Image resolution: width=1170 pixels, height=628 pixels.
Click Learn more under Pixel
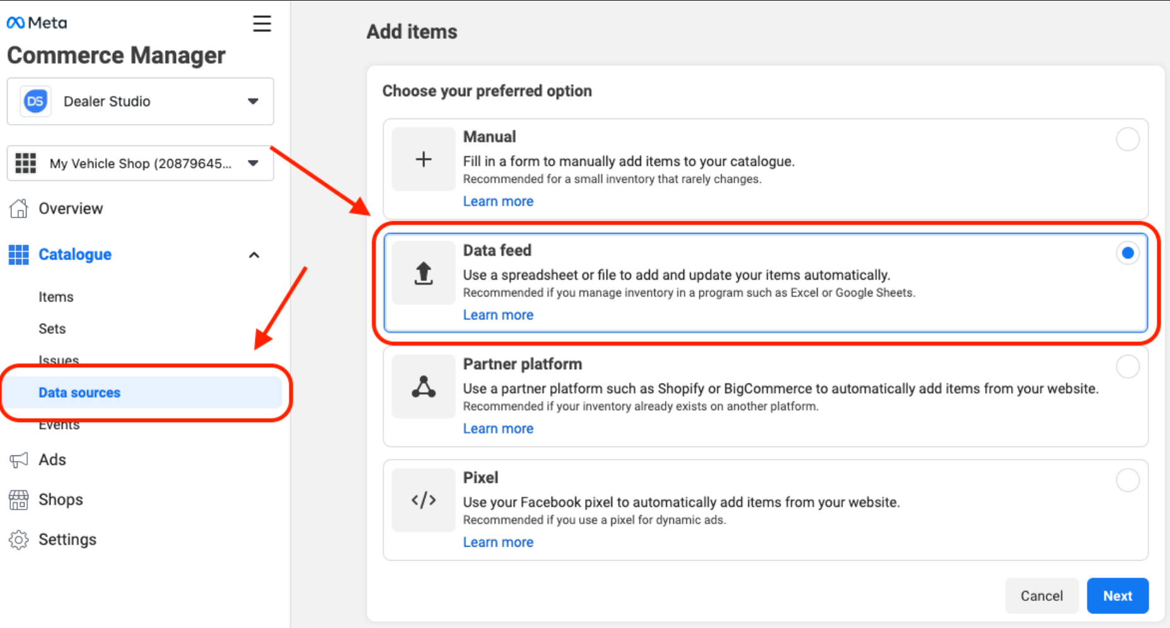pos(498,542)
